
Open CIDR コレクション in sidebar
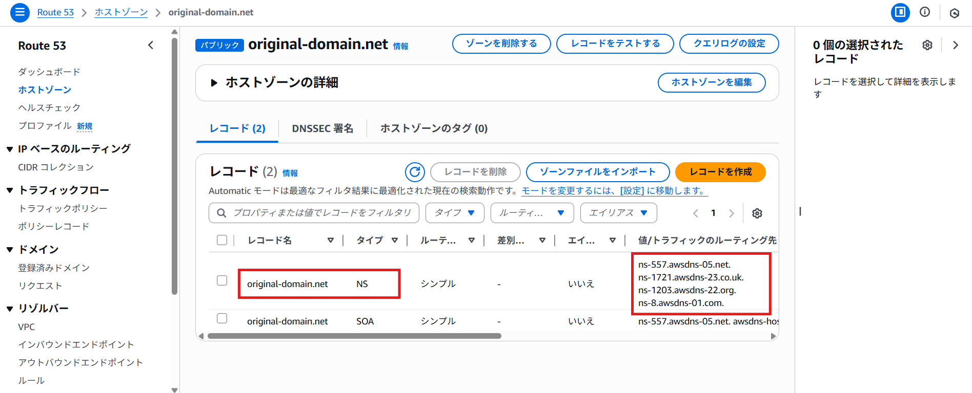56,167
